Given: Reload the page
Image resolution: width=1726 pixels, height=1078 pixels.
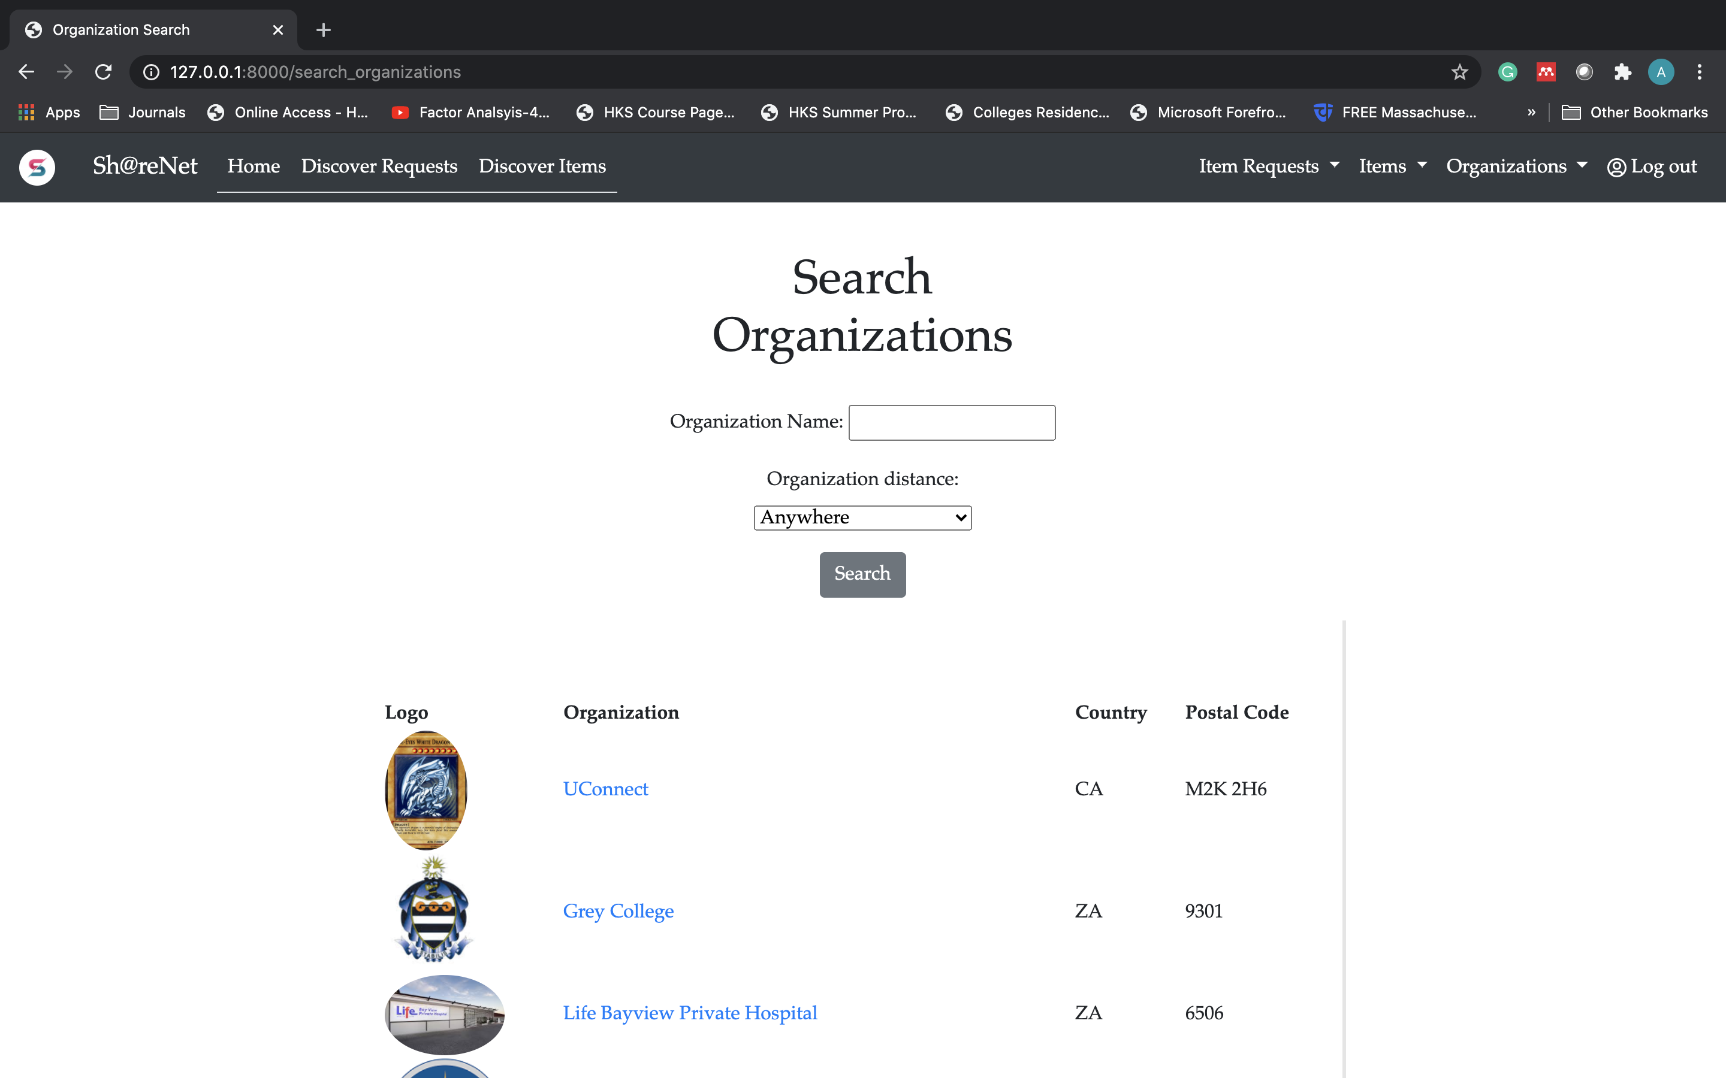Looking at the screenshot, I should tap(104, 72).
